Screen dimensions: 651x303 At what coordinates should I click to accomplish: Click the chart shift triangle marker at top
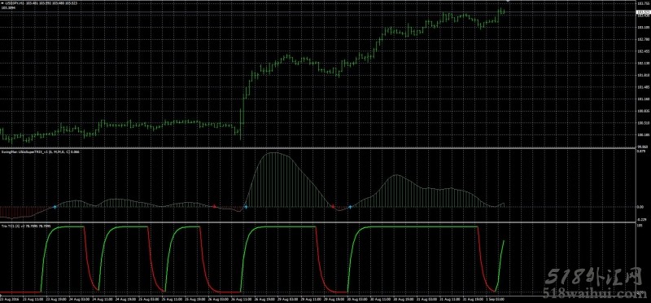pyautogui.click(x=508, y=2)
